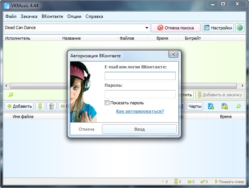
Task: Maximize the VKMusic window
Action: 223,4
